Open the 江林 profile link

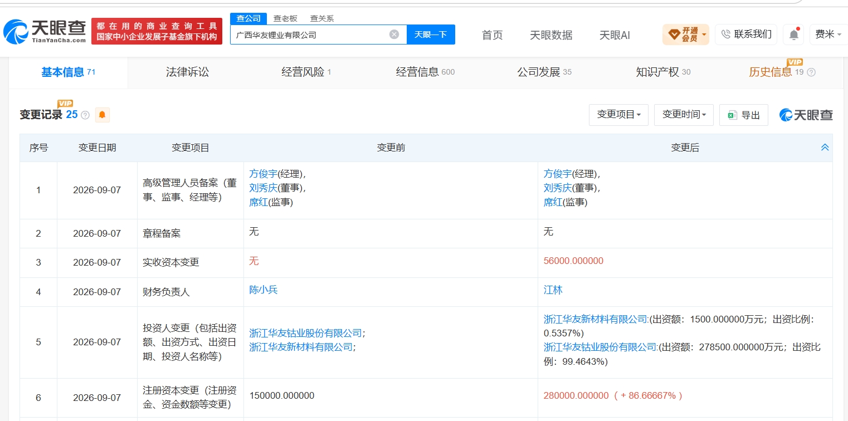tap(553, 290)
